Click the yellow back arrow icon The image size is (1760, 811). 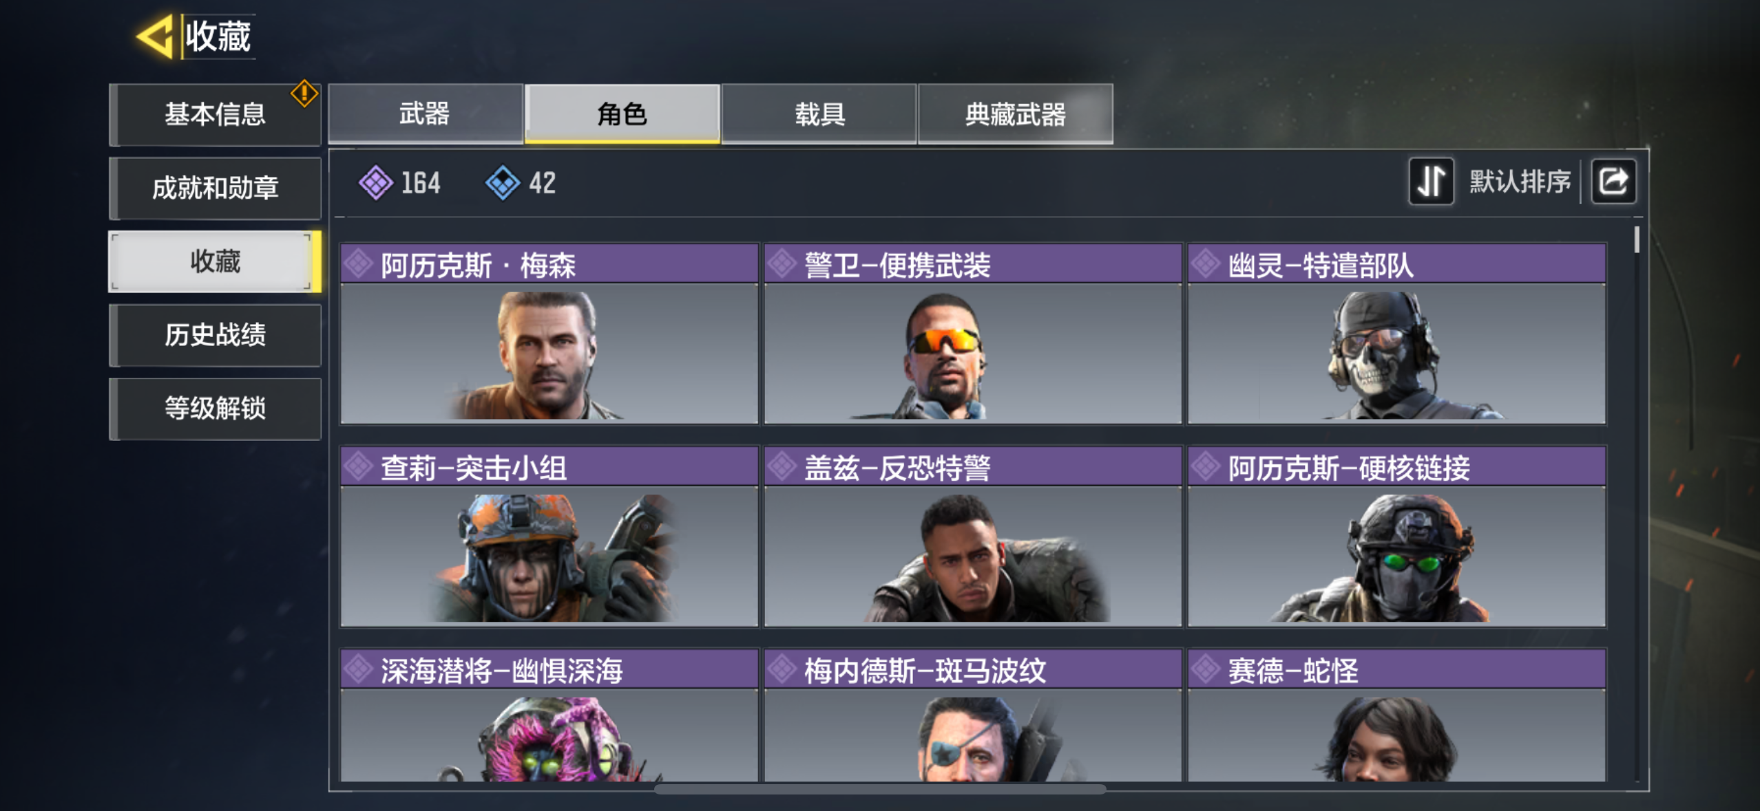tap(155, 36)
